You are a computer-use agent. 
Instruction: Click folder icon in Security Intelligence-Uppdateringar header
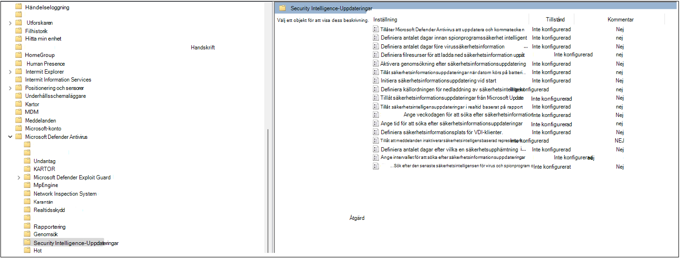pyautogui.click(x=282, y=8)
